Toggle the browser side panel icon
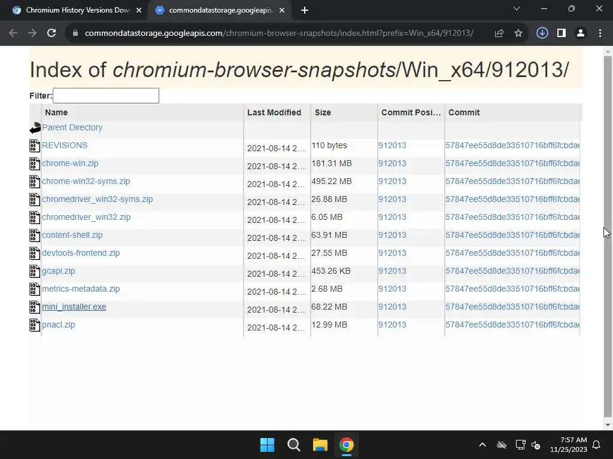Image resolution: width=613 pixels, height=459 pixels. click(x=562, y=33)
